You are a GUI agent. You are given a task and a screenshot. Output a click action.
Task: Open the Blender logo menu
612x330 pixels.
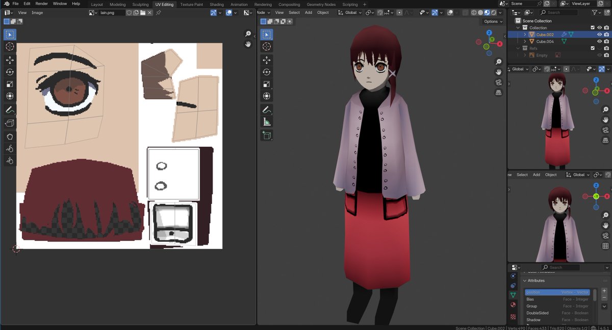pos(6,4)
